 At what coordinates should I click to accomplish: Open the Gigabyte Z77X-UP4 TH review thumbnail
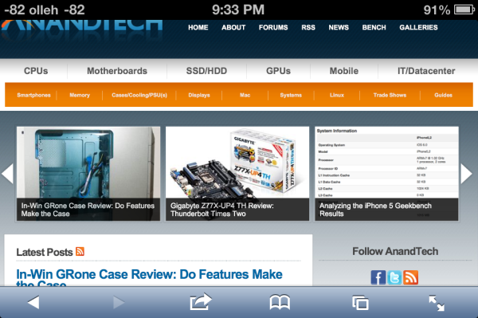pos(237,174)
